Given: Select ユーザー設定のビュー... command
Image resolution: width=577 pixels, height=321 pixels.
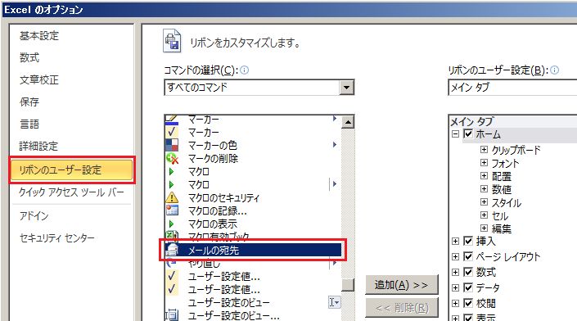Looking at the screenshot, I should tap(234, 315).
